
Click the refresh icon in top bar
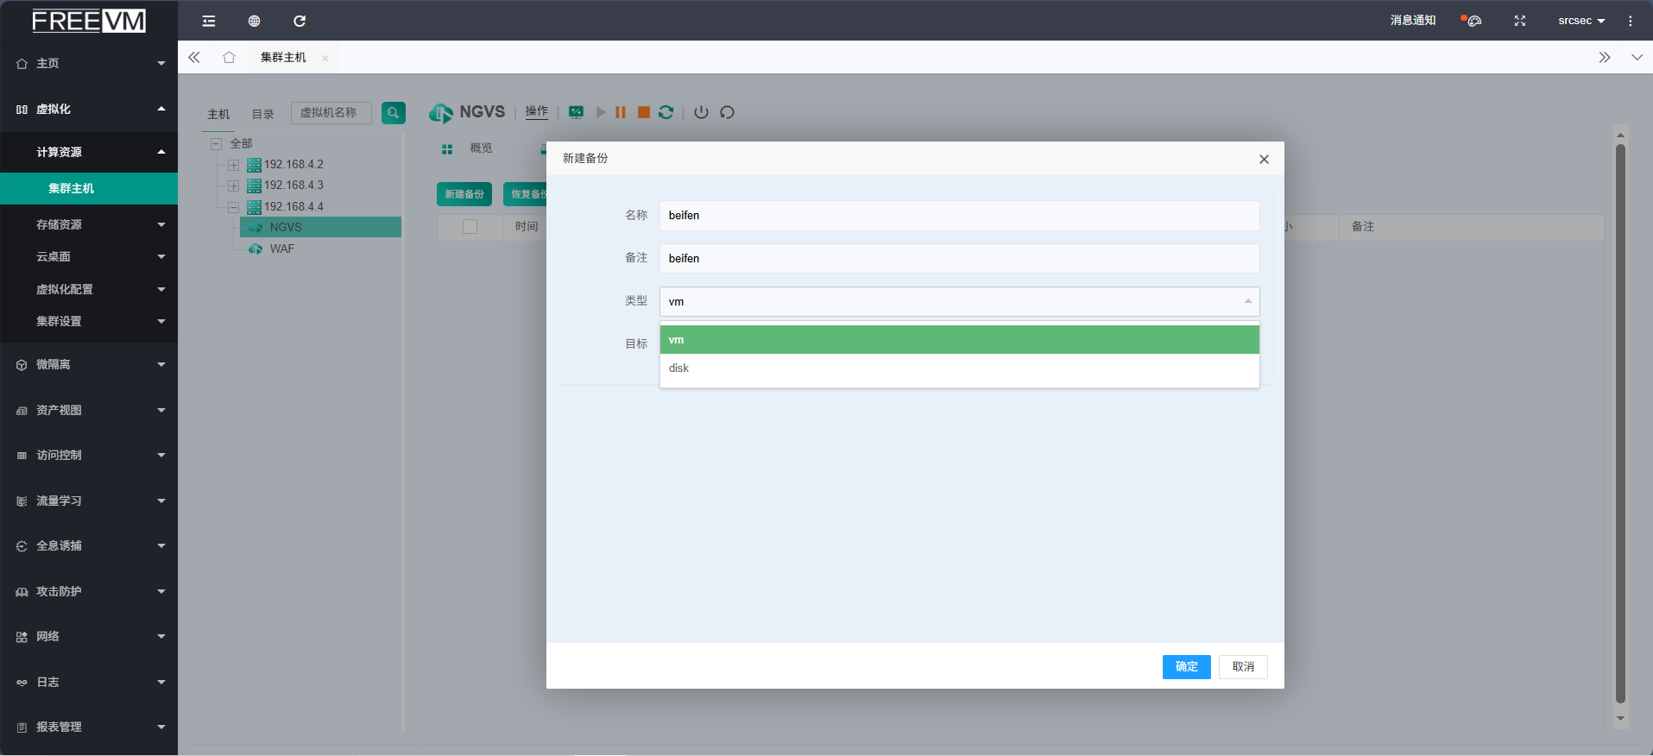(300, 21)
